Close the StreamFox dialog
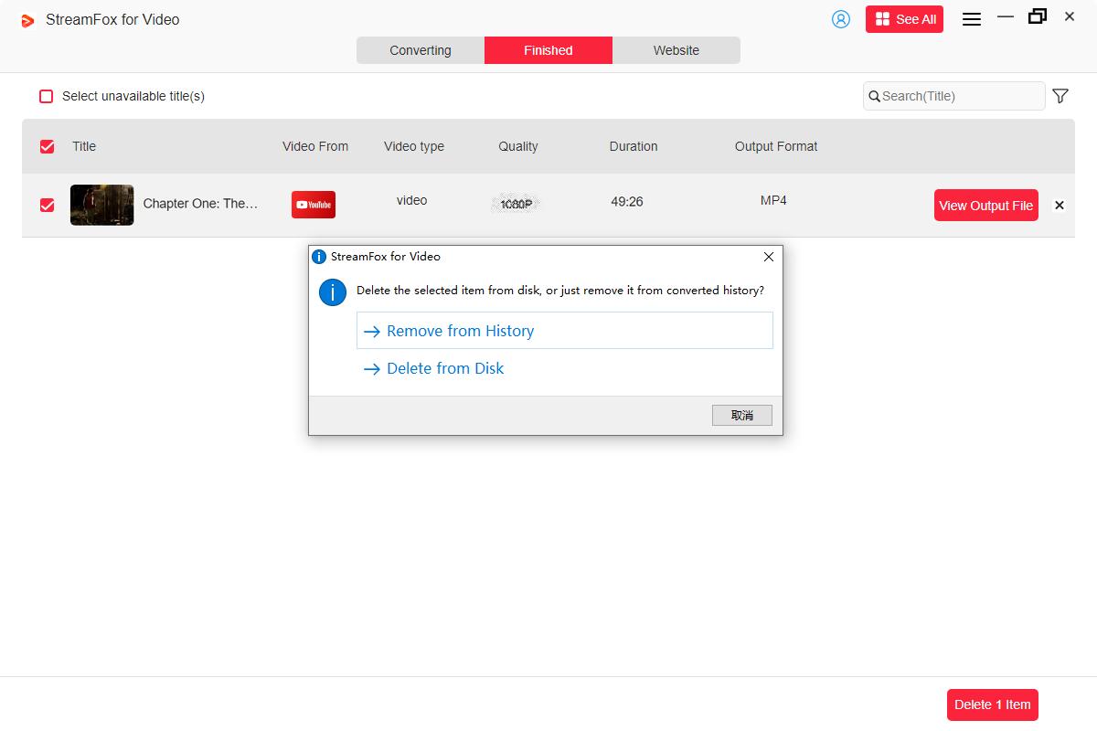The width and height of the screenshot is (1097, 731). point(769,257)
